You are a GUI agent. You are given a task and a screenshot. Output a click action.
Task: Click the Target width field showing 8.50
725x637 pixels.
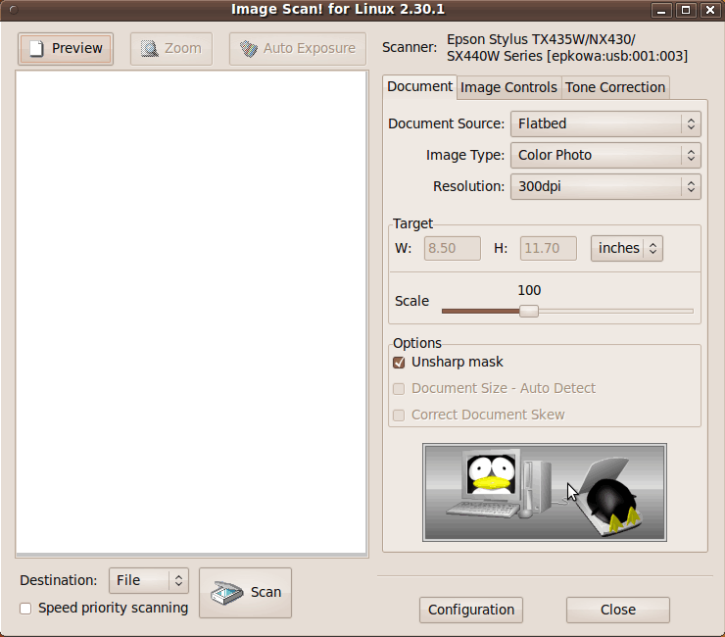tap(453, 248)
